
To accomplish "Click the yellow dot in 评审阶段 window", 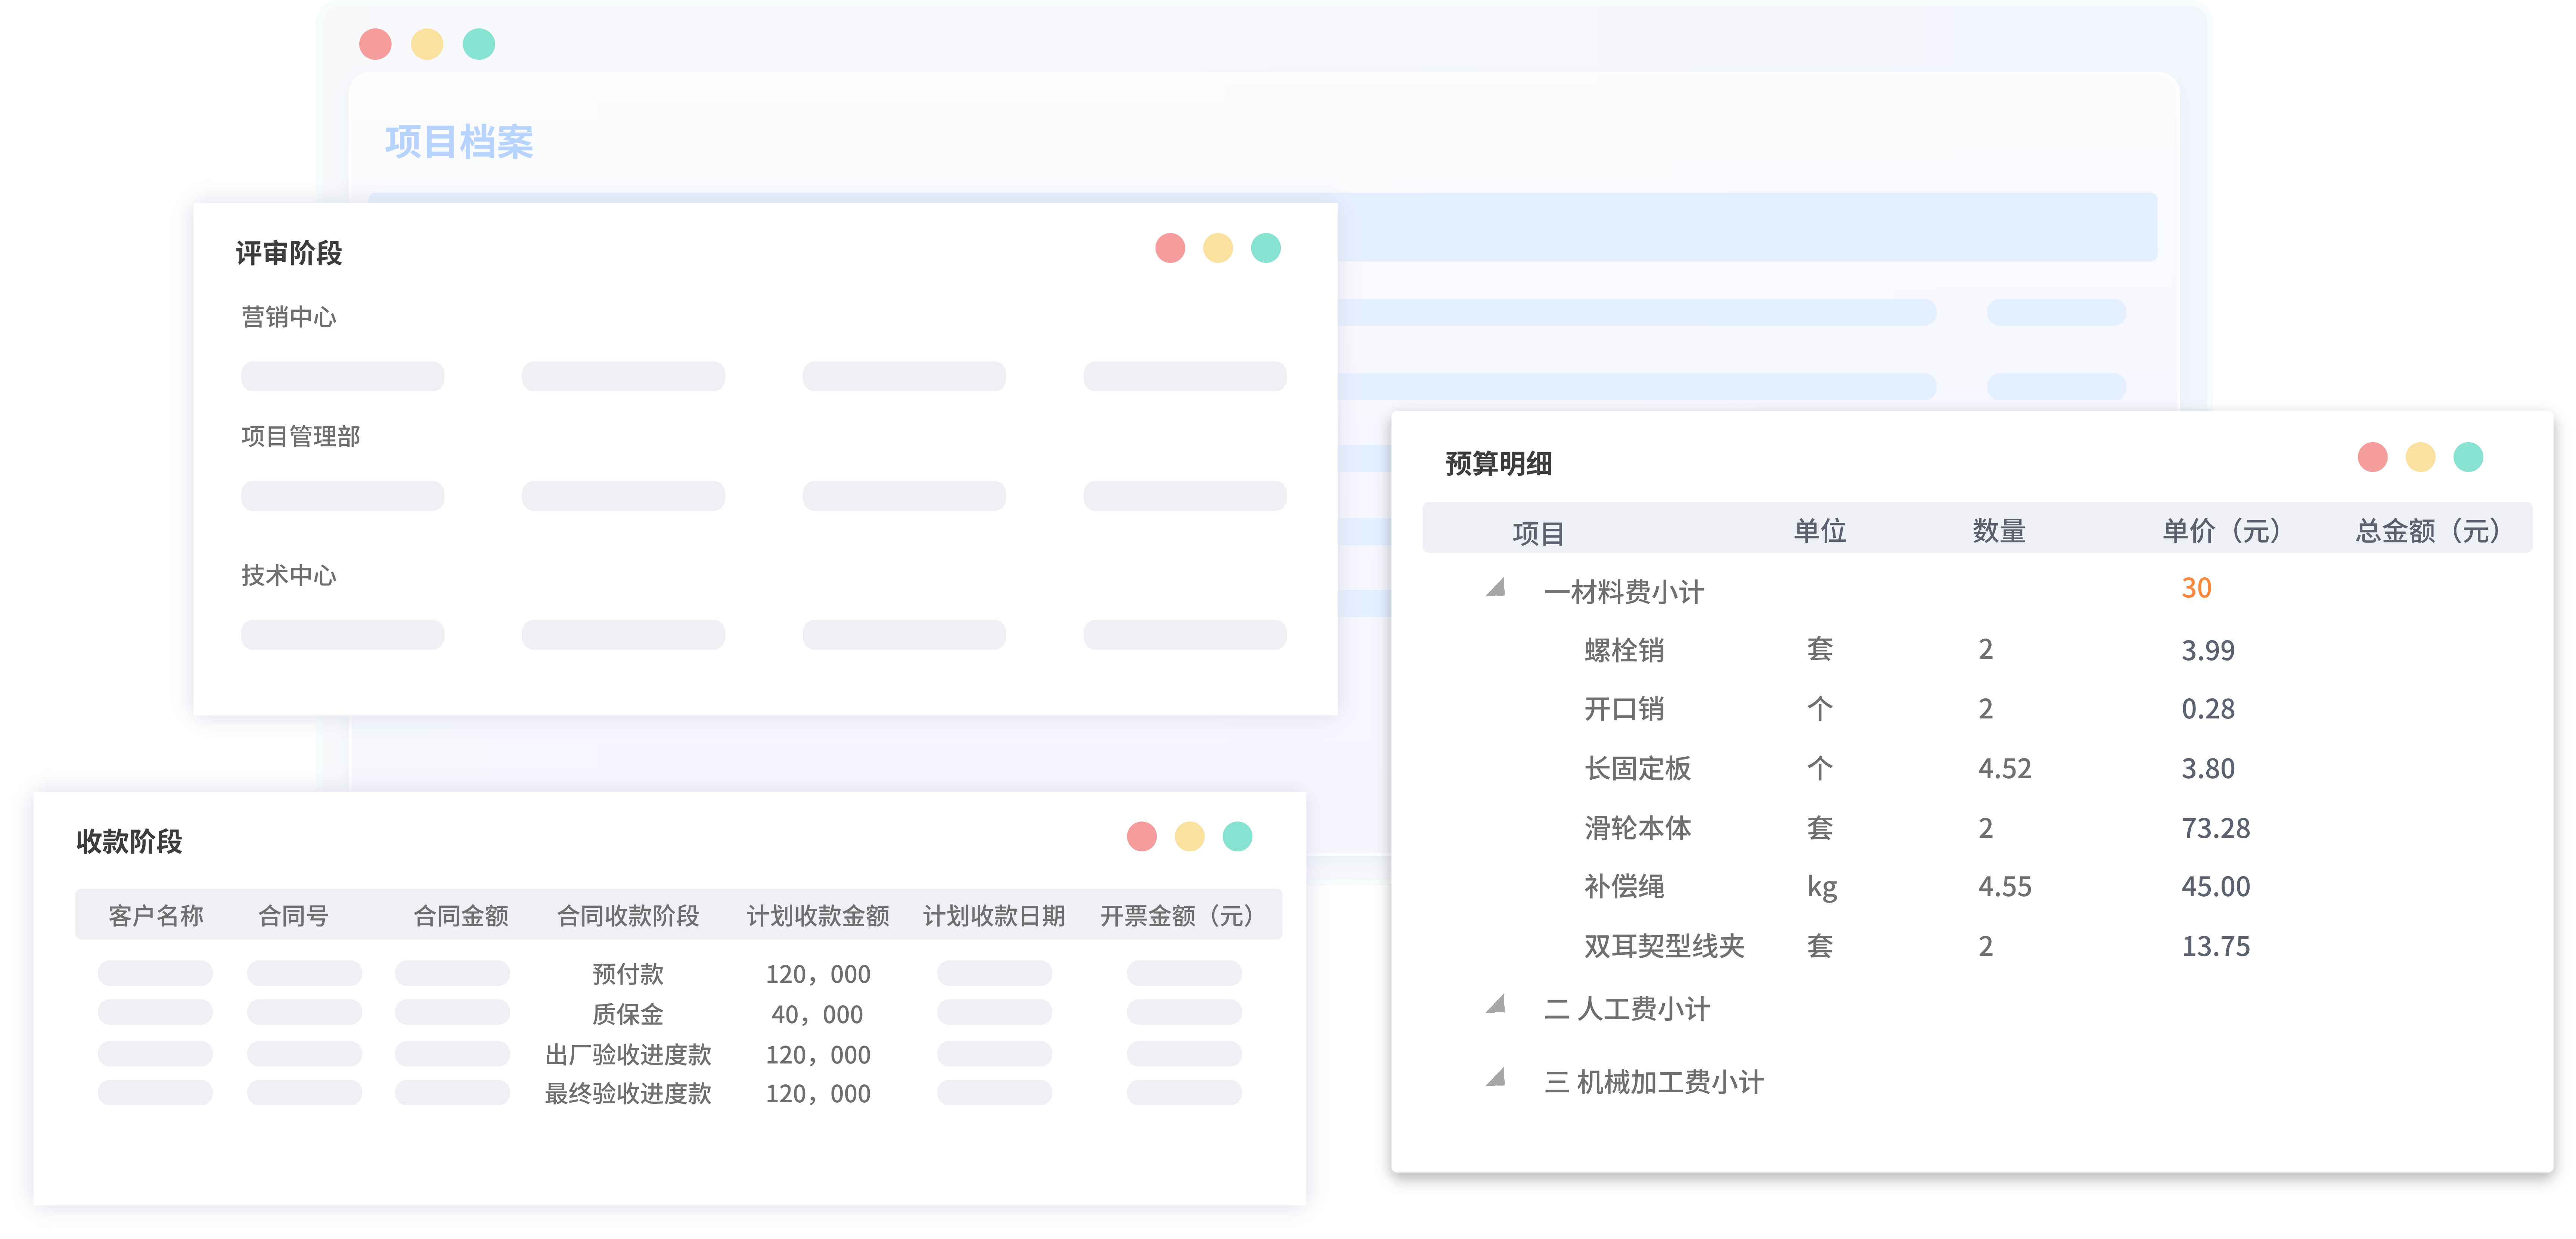I will click(1218, 248).
